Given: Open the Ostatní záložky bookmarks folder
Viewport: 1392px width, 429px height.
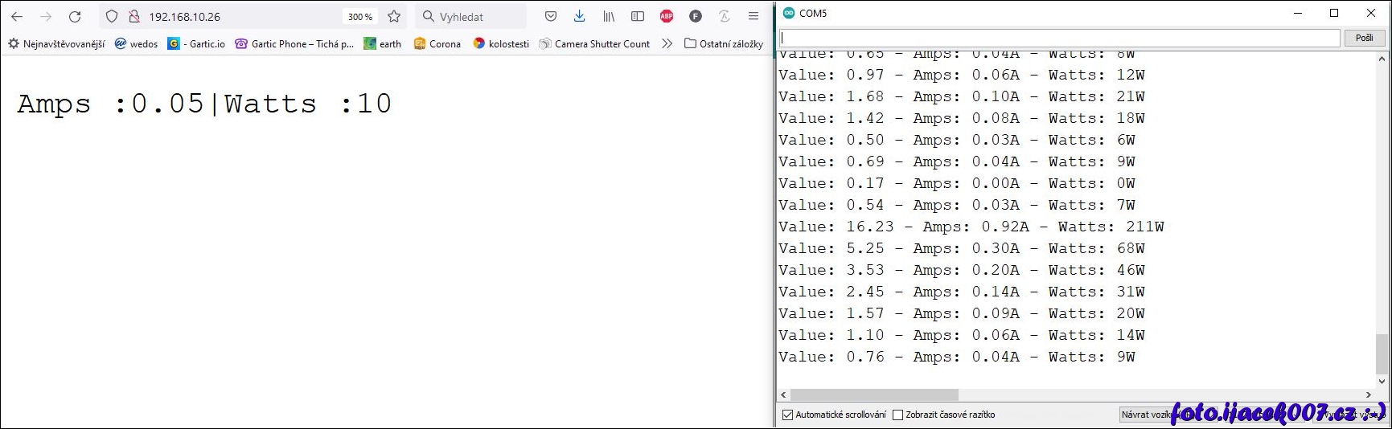Looking at the screenshot, I should 723,43.
